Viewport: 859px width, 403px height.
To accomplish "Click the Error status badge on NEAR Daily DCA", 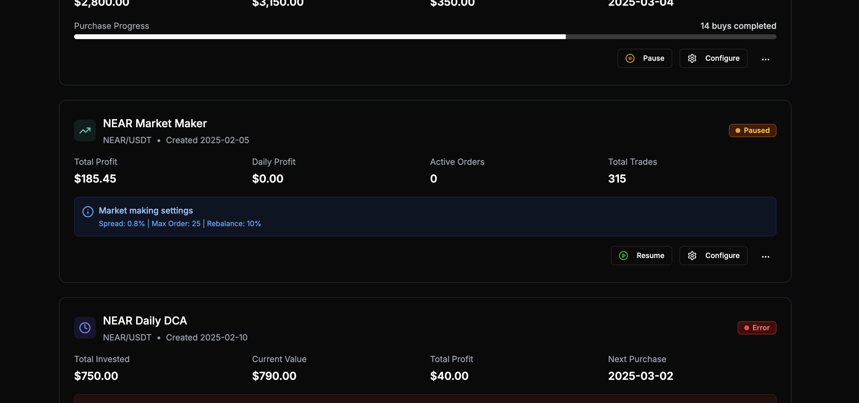I will click(757, 328).
